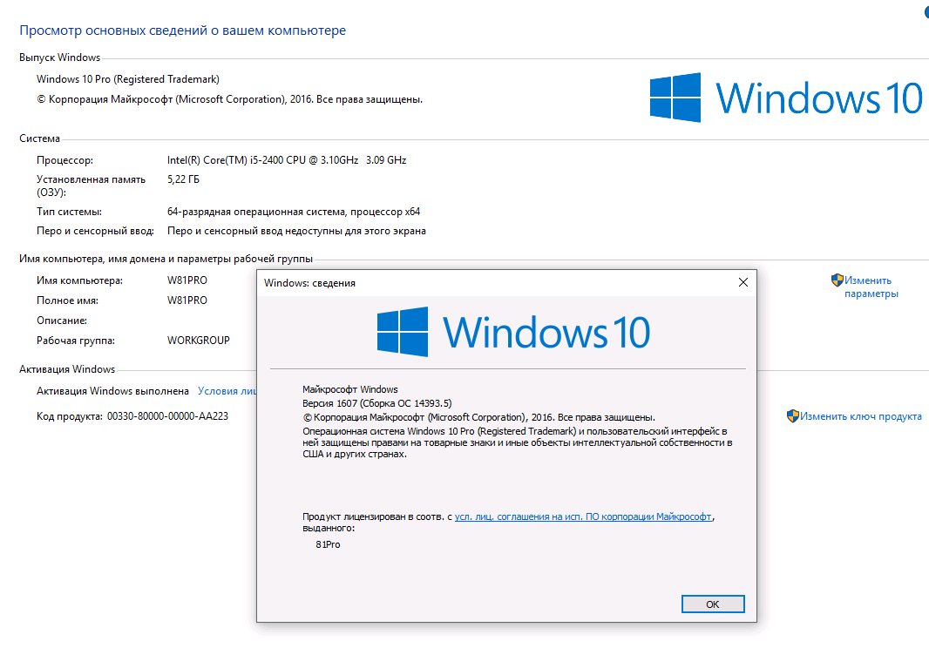Select the Windows 10 Pro edition text
Image resolution: width=929 pixels, height=648 pixels.
[128, 79]
